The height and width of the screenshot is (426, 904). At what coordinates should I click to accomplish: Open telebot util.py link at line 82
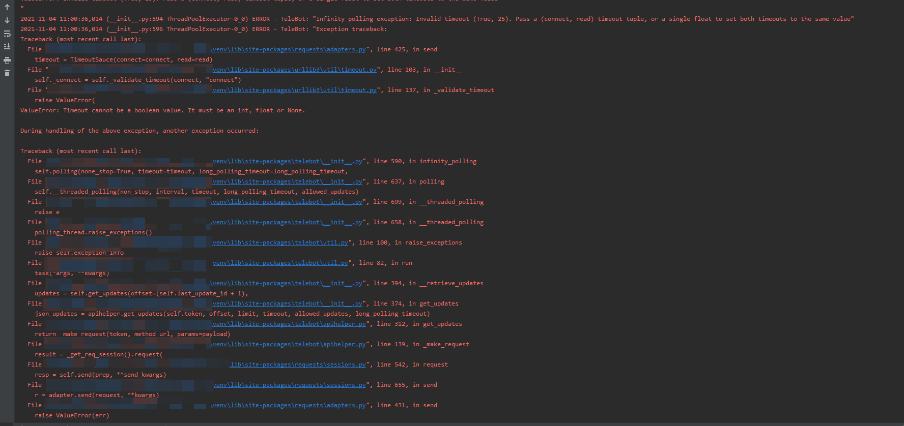point(280,263)
